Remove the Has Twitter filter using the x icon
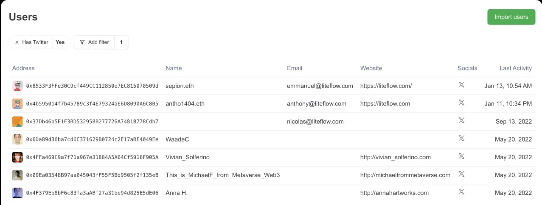 tap(17, 42)
